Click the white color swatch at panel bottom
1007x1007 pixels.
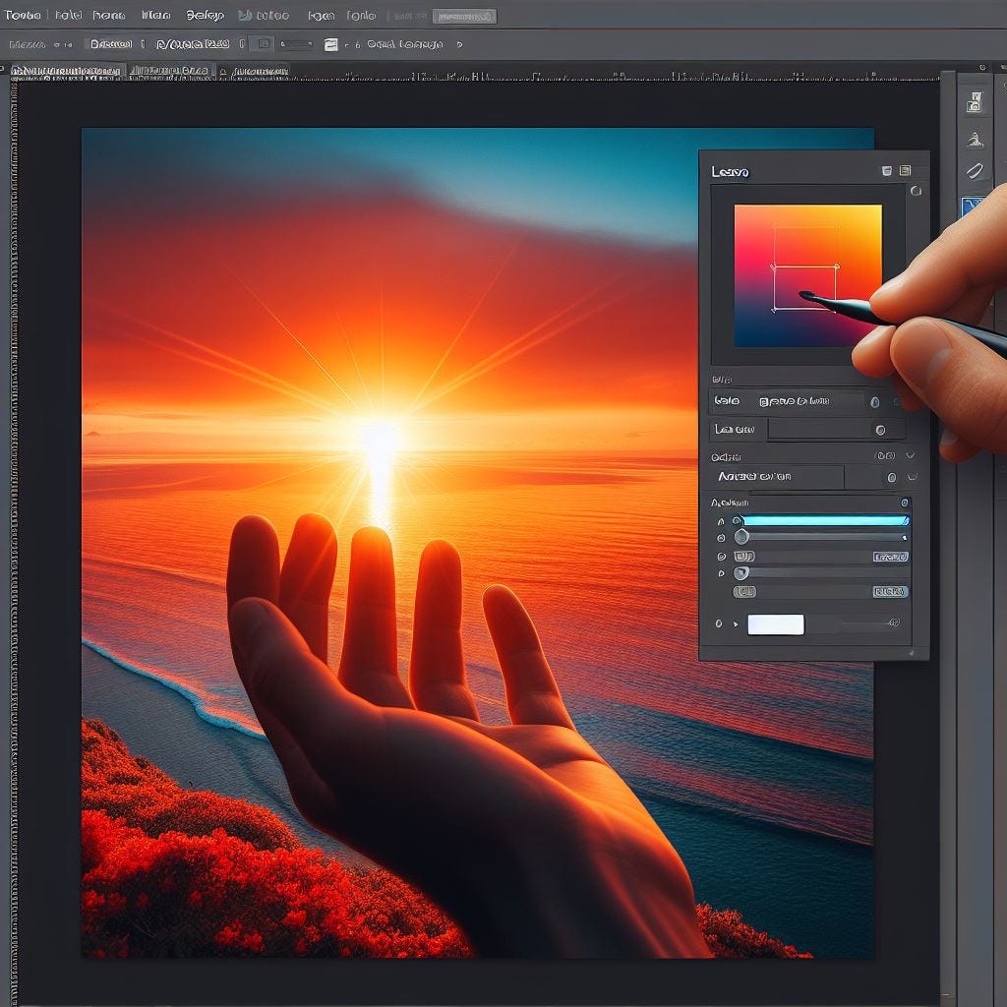[775, 623]
